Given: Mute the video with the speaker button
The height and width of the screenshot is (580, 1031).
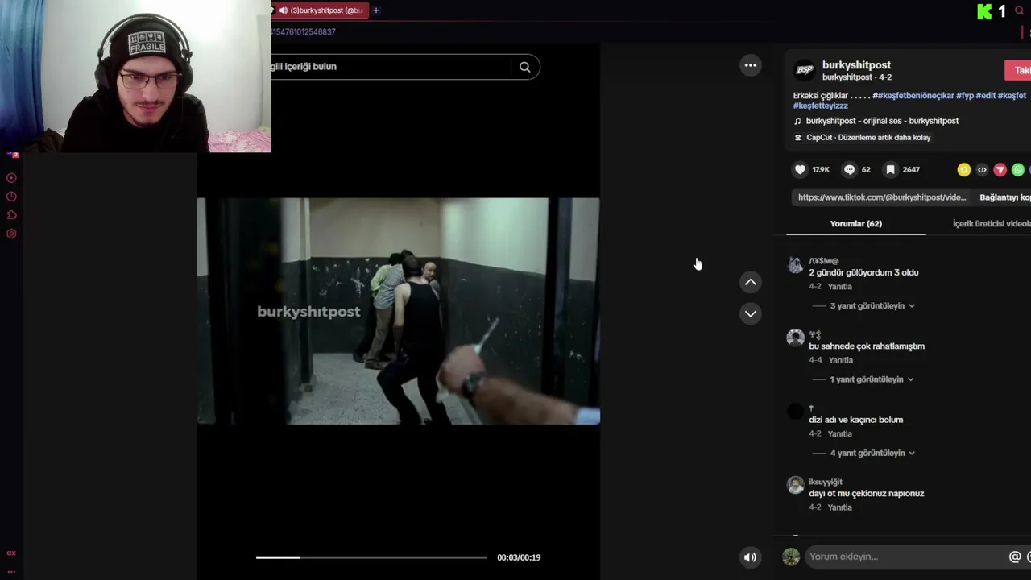Looking at the screenshot, I should [x=750, y=557].
